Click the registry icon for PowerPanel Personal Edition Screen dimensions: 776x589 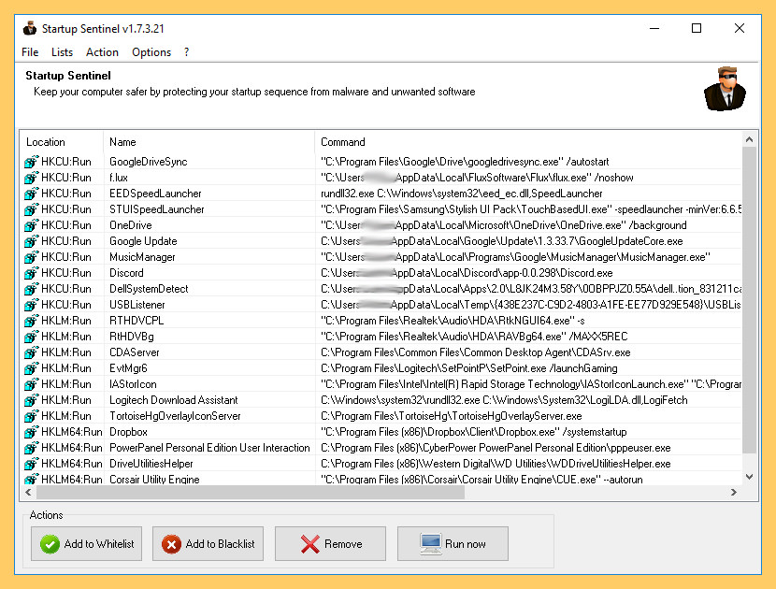[31, 448]
